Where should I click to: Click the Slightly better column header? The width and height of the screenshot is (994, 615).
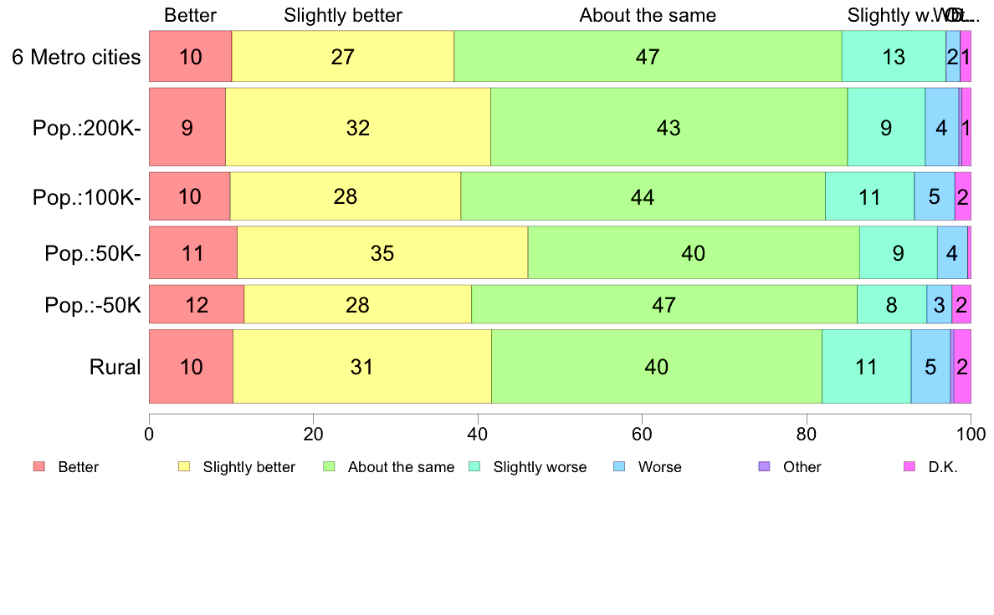343,15
